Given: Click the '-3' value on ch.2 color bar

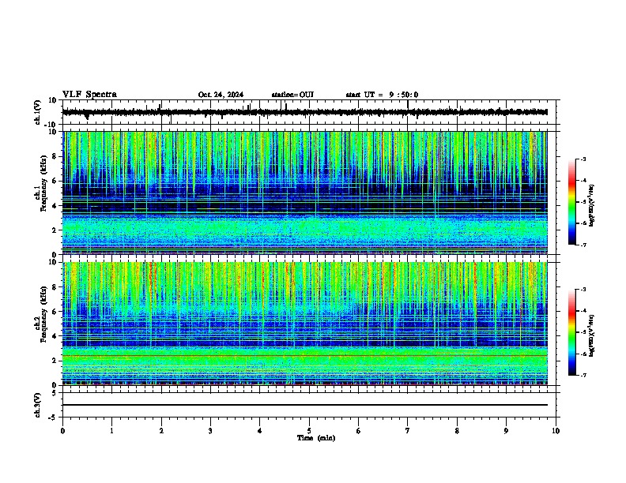Looking at the screenshot, I should click(x=583, y=290).
